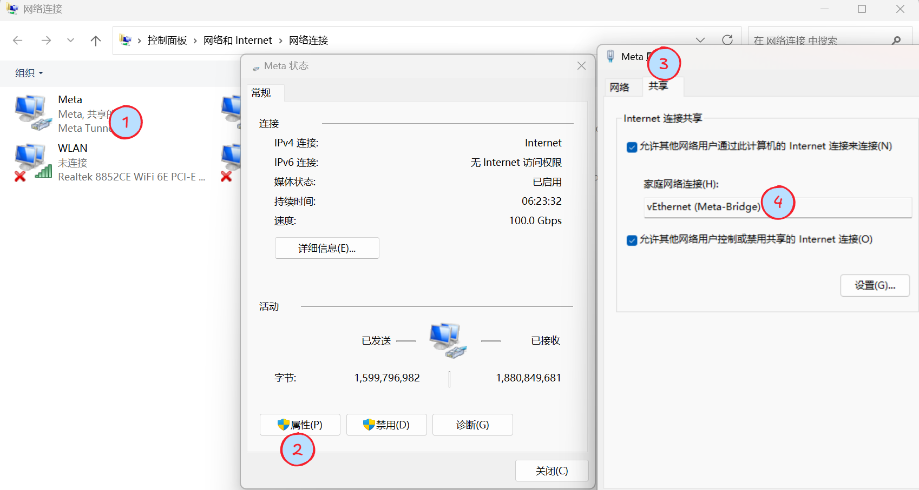Expand the address bar history chevron

coord(700,39)
